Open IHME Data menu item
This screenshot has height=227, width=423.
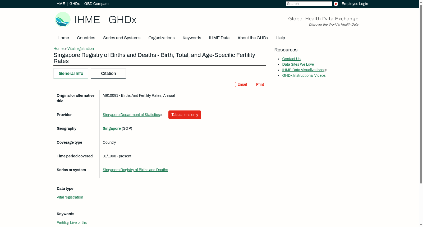(x=219, y=38)
